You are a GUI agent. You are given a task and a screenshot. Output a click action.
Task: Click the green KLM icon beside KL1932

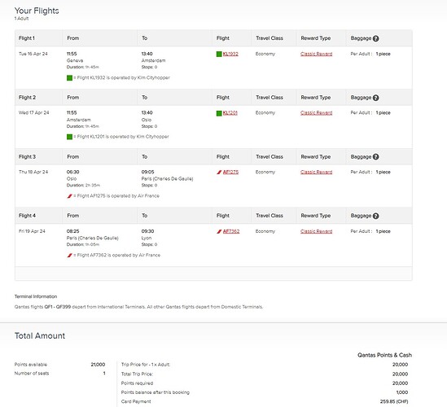tap(219, 55)
